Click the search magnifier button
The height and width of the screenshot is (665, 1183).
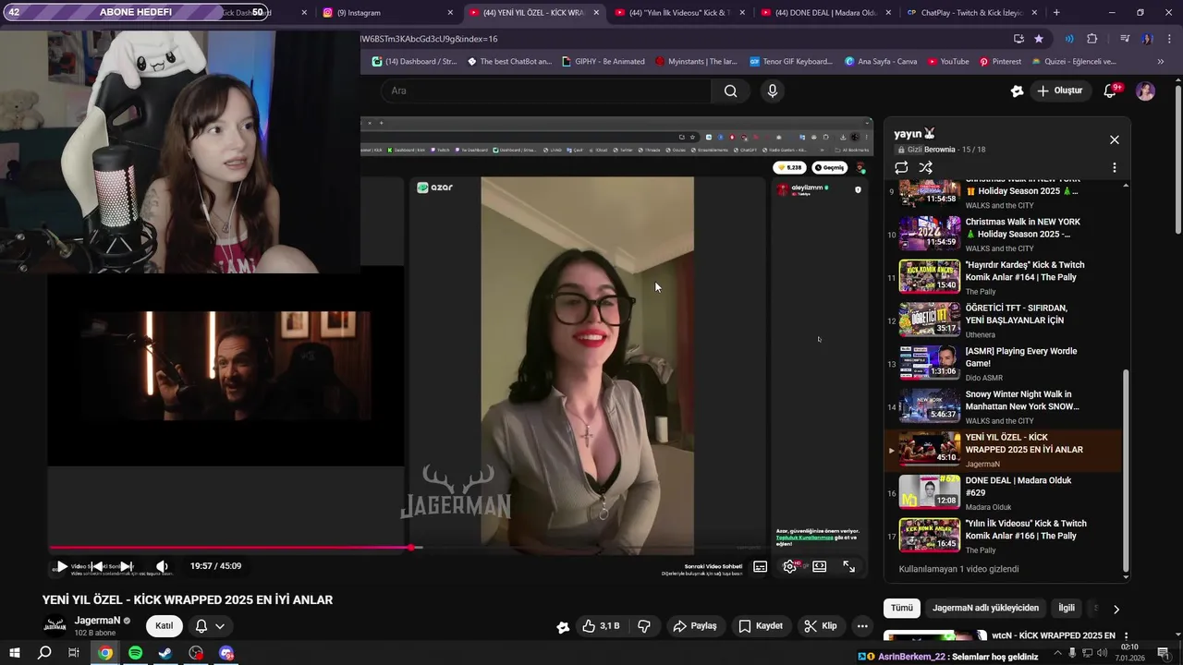pyautogui.click(x=731, y=91)
